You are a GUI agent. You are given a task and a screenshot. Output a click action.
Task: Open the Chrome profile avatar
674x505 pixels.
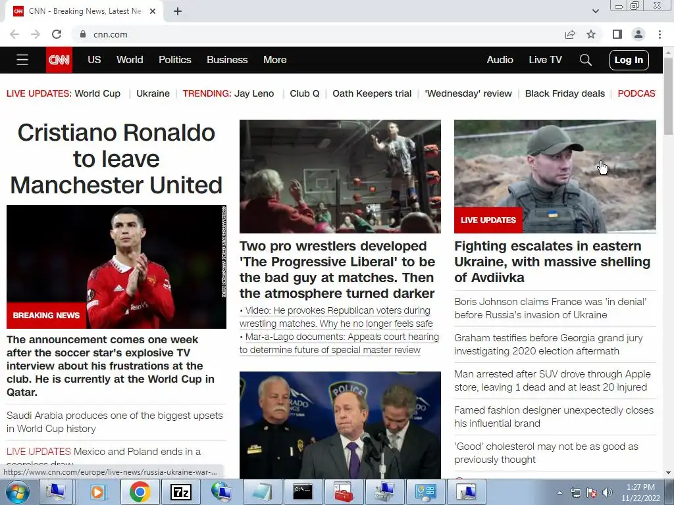(x=638, y=34)
